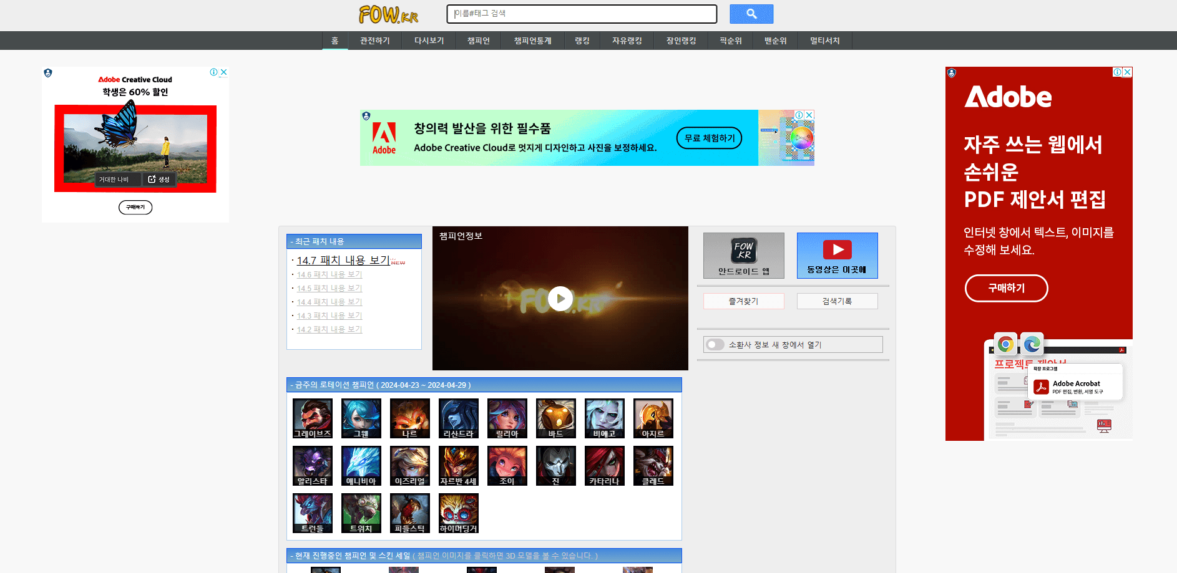Open the 밴순위 menu item
Image resolution: width=1177 pixels, height=573 pixels.
(x=776, y=41)
